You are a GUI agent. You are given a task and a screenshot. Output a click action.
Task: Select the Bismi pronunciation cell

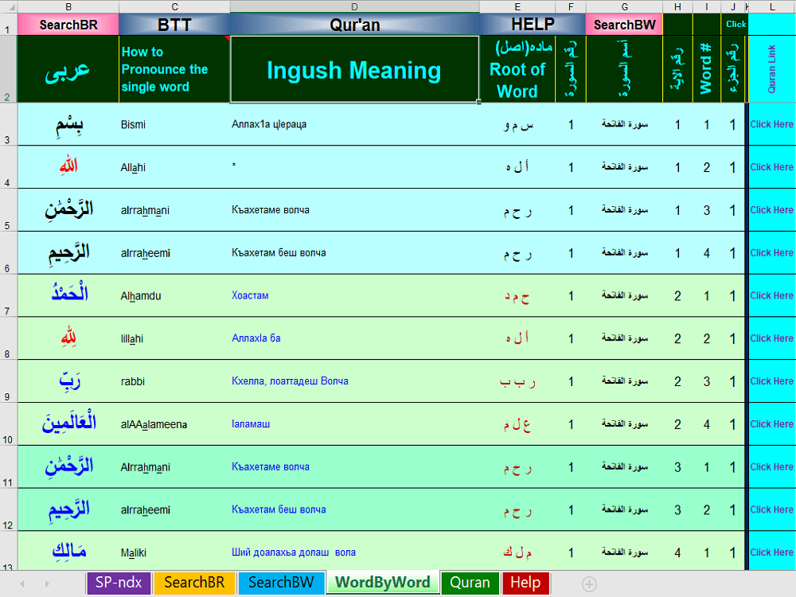point(174,124)
